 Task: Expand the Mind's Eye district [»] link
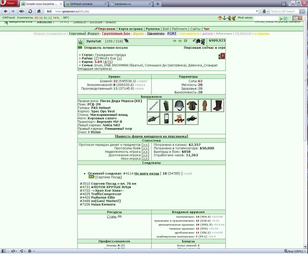pos(119,58)
